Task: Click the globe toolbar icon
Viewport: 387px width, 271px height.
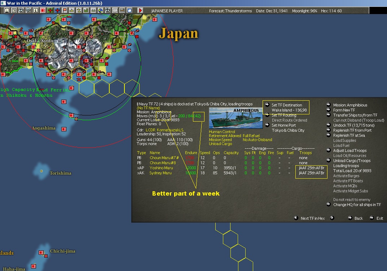Action: (101, 10)
